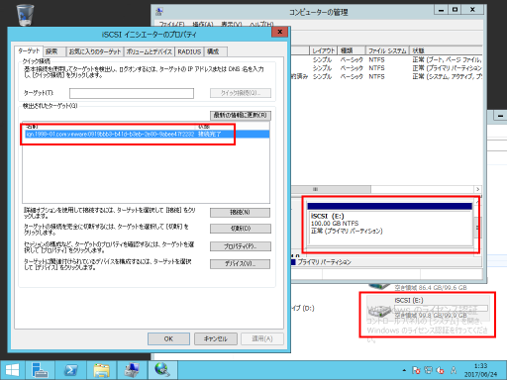Switch to the RADIUS tab
The height and width of the screenshot is (380, 507).
click(x=189, y=51)
